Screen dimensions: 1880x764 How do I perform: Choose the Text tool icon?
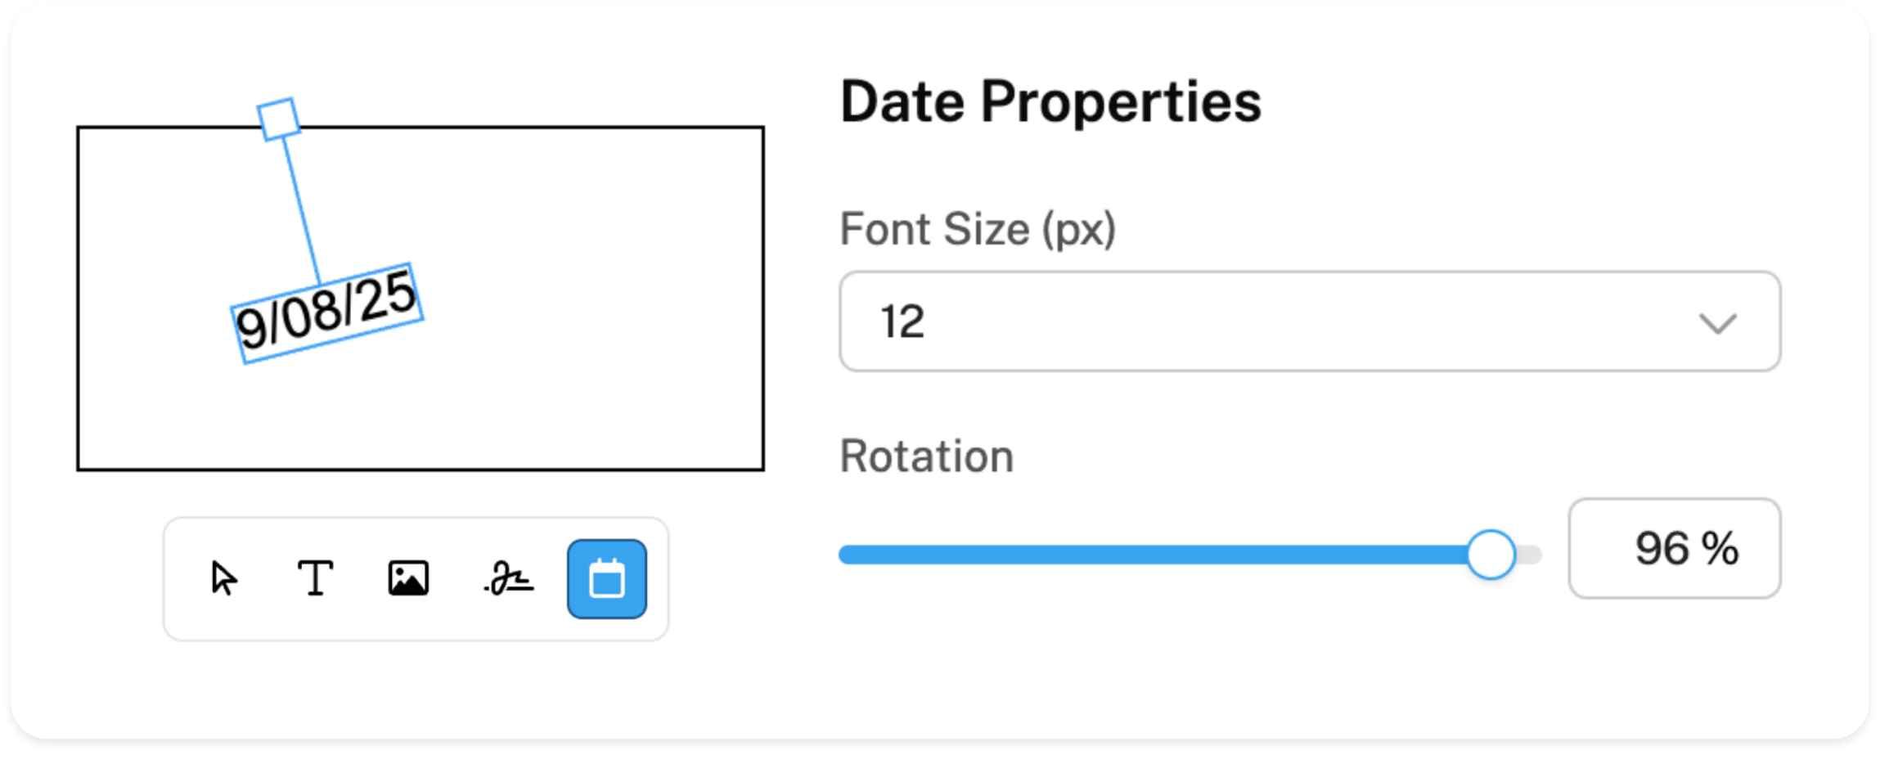(315, 578)
